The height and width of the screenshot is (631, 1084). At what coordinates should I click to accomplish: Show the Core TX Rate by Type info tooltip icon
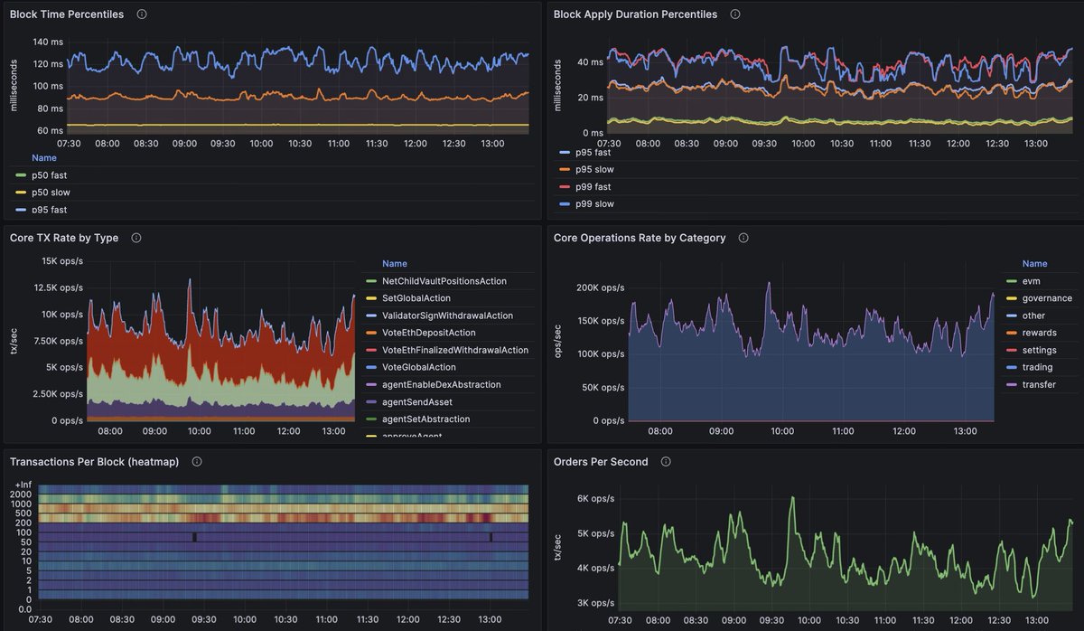(136, 238)
